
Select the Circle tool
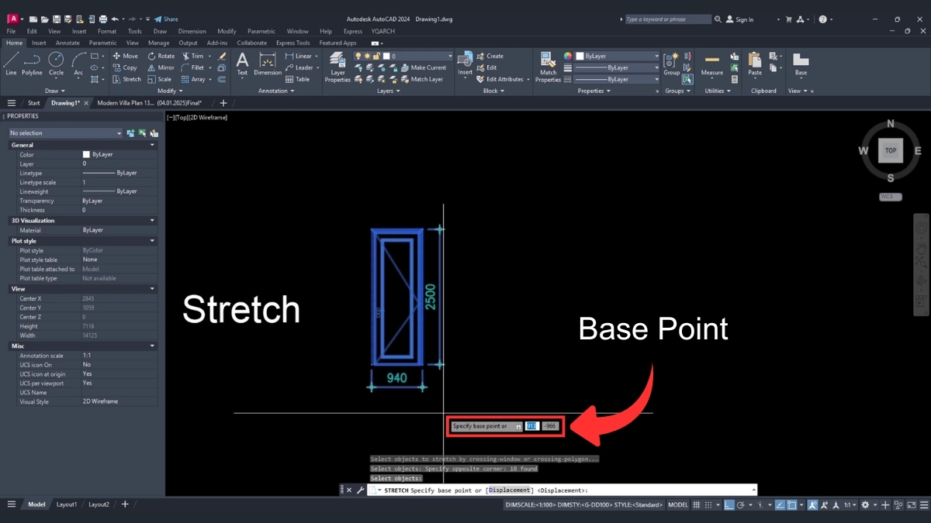tap(56, 64)
